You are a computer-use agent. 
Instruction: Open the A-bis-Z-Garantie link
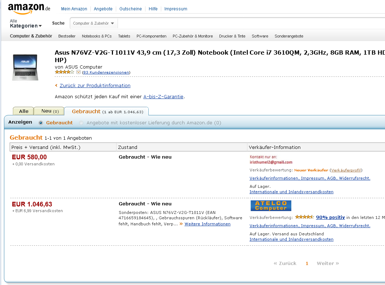click(x=163, y=96)
